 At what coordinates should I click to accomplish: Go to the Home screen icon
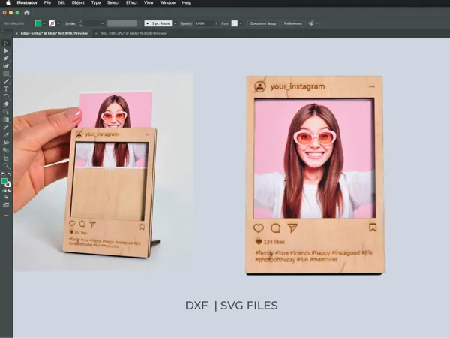[27, 13]
